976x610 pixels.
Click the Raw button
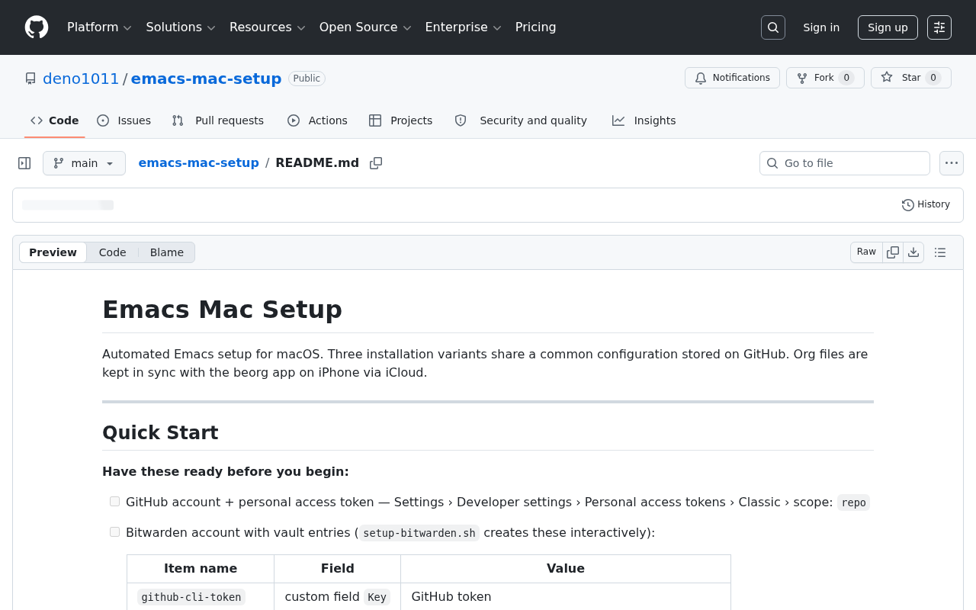coord(866,252)
